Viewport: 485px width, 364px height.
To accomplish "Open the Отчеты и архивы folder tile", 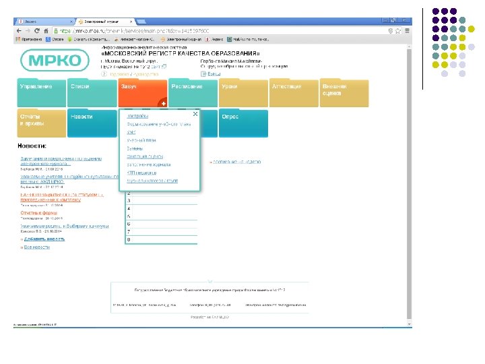I will 42,123.
